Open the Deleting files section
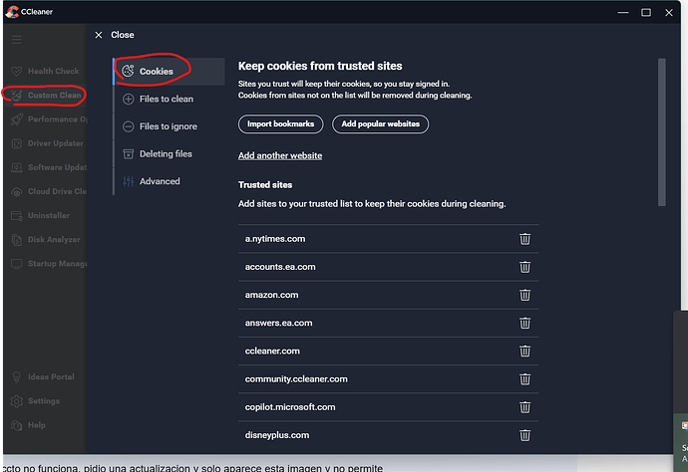This screenshot has width=688, height=472. [166, 154]
